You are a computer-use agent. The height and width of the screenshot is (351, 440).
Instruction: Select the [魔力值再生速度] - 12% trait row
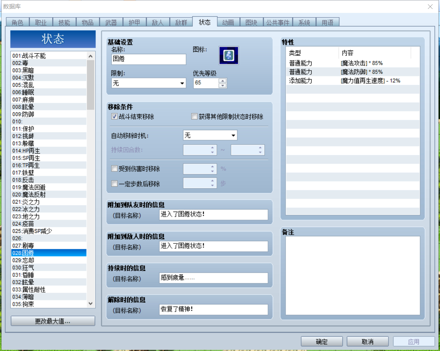tap(353, 81)
